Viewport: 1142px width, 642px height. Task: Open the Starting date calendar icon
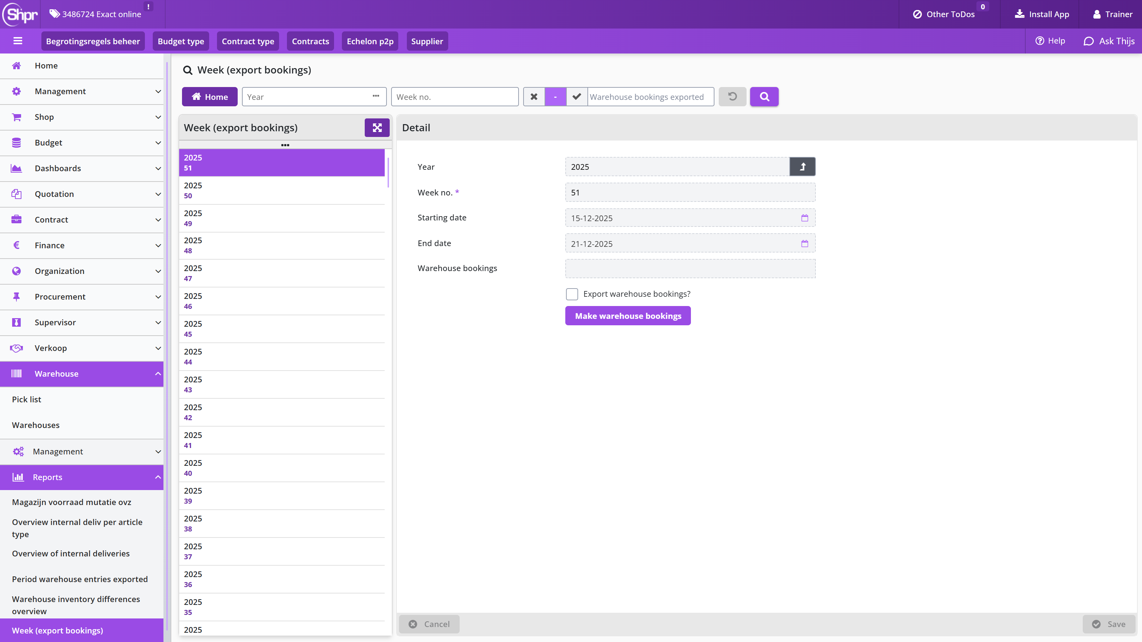(805, 218)
